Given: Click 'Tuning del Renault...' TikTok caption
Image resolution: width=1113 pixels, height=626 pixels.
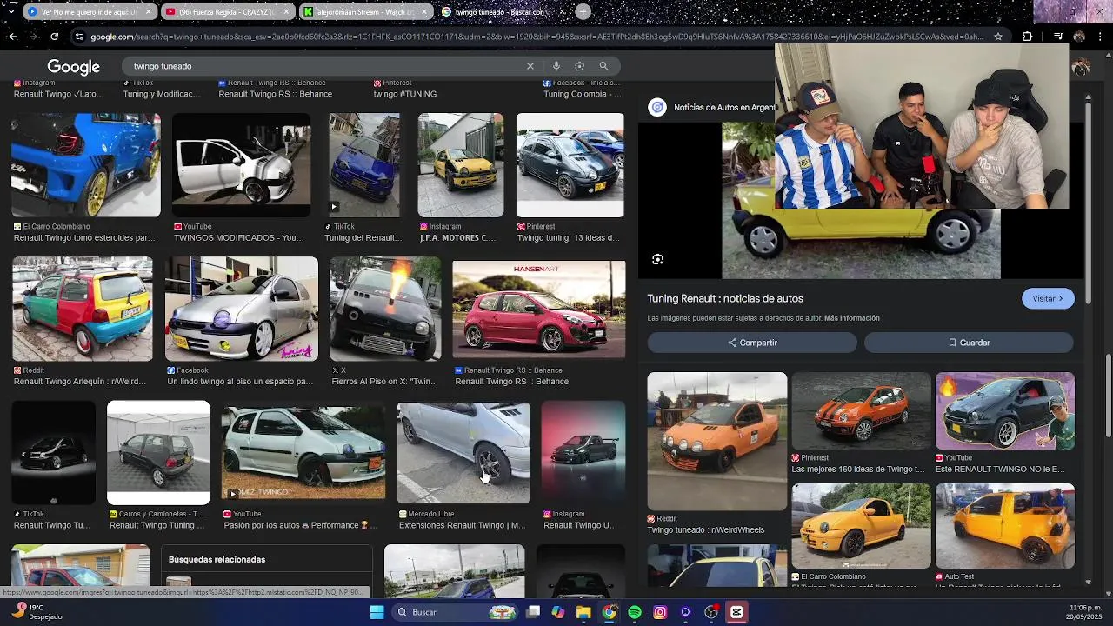Looking at the screenshot, I should point(363,237).
